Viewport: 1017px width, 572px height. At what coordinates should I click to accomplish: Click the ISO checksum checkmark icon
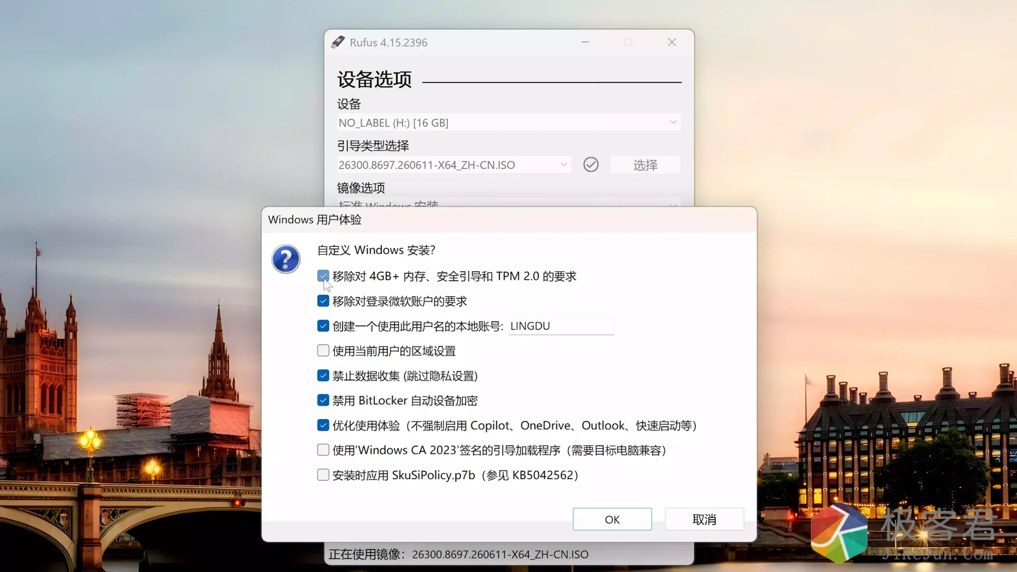tap(591, 164)
